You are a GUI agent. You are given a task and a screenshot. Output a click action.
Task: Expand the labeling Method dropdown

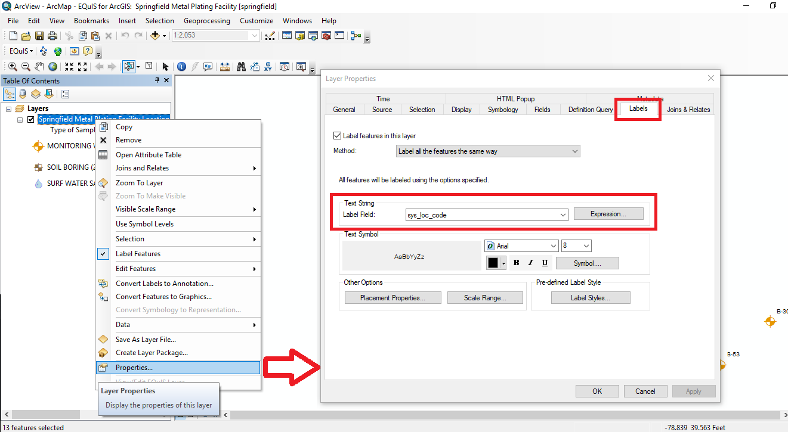[574, 151]
